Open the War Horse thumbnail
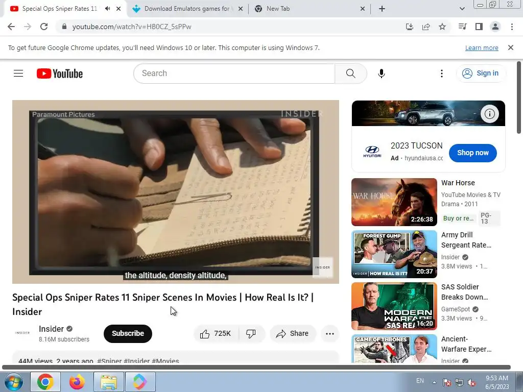 (394, 202)
